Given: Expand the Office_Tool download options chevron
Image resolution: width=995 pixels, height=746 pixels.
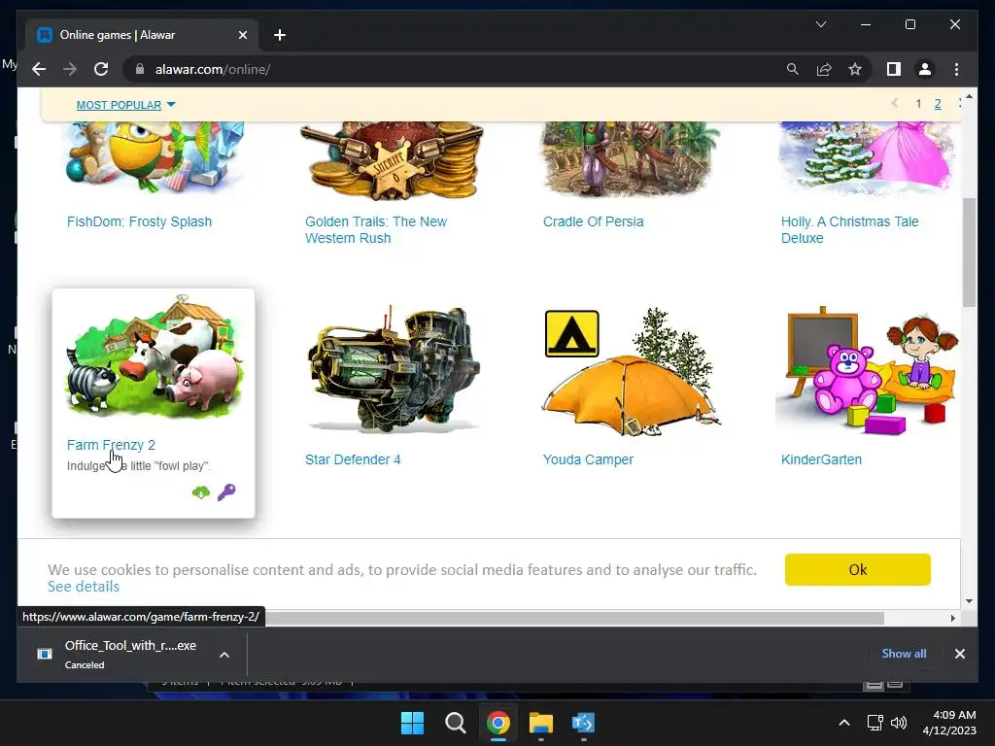Looking at the screenshot, I should click(x=224, y=654).
